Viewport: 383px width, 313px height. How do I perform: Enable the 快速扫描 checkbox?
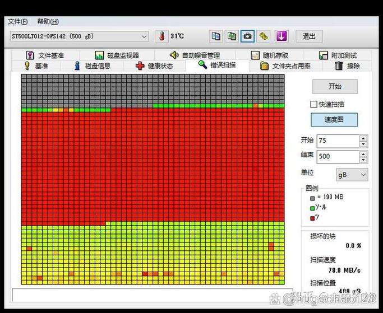tap(313, 104)
